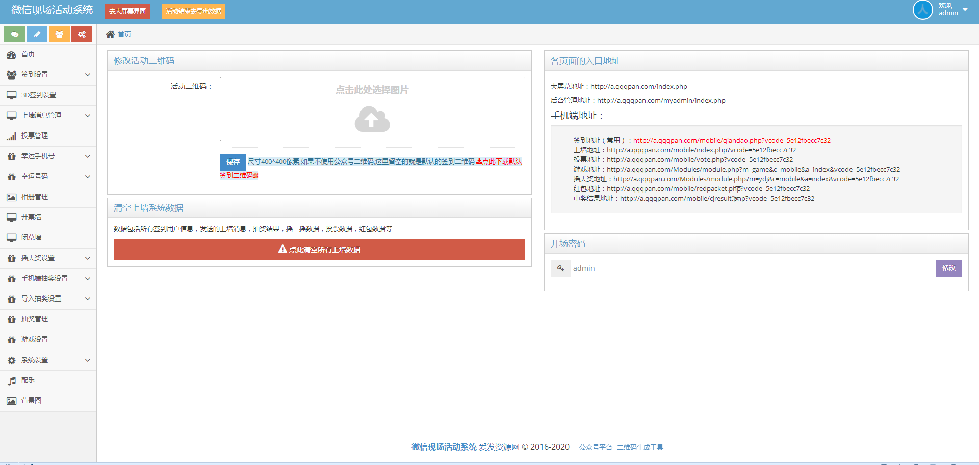The width and height of the screenshot is (979, 465).
Task: Open 投票管理 in the sidebar
Action: (x=35, y=136)
